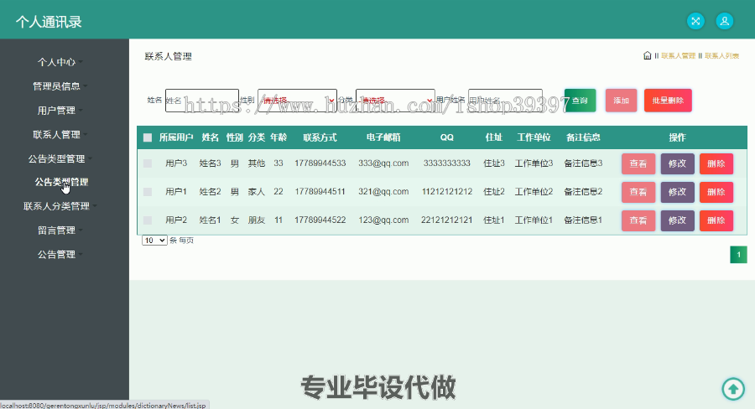Click 住址1 cell
Screen dimensions: 755x409
coord(494,220)
